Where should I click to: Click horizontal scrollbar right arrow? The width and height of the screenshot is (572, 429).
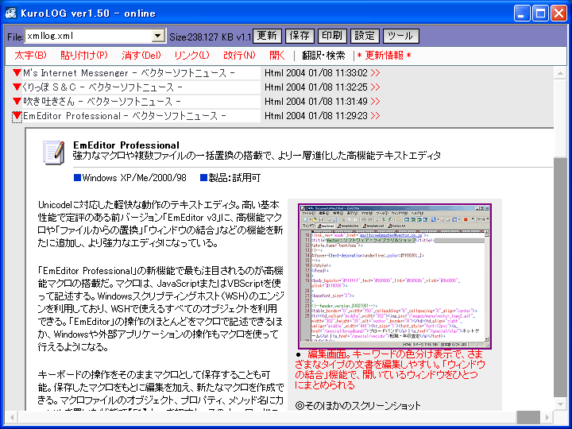click(547, 417)
